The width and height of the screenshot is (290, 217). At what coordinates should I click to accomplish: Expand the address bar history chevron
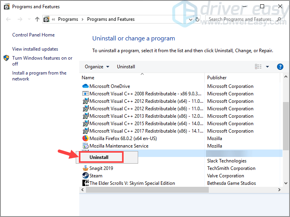[190, 20]
